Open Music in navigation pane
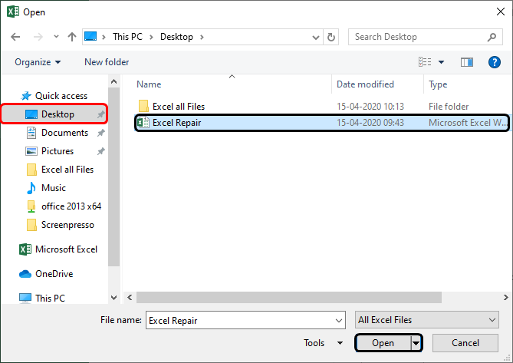This screenshot has width=513, height=363. (x=54, y=188)
